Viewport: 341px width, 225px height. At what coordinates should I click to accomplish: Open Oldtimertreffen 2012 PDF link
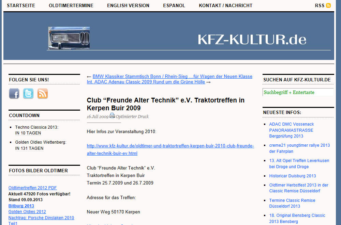point(33,188)
